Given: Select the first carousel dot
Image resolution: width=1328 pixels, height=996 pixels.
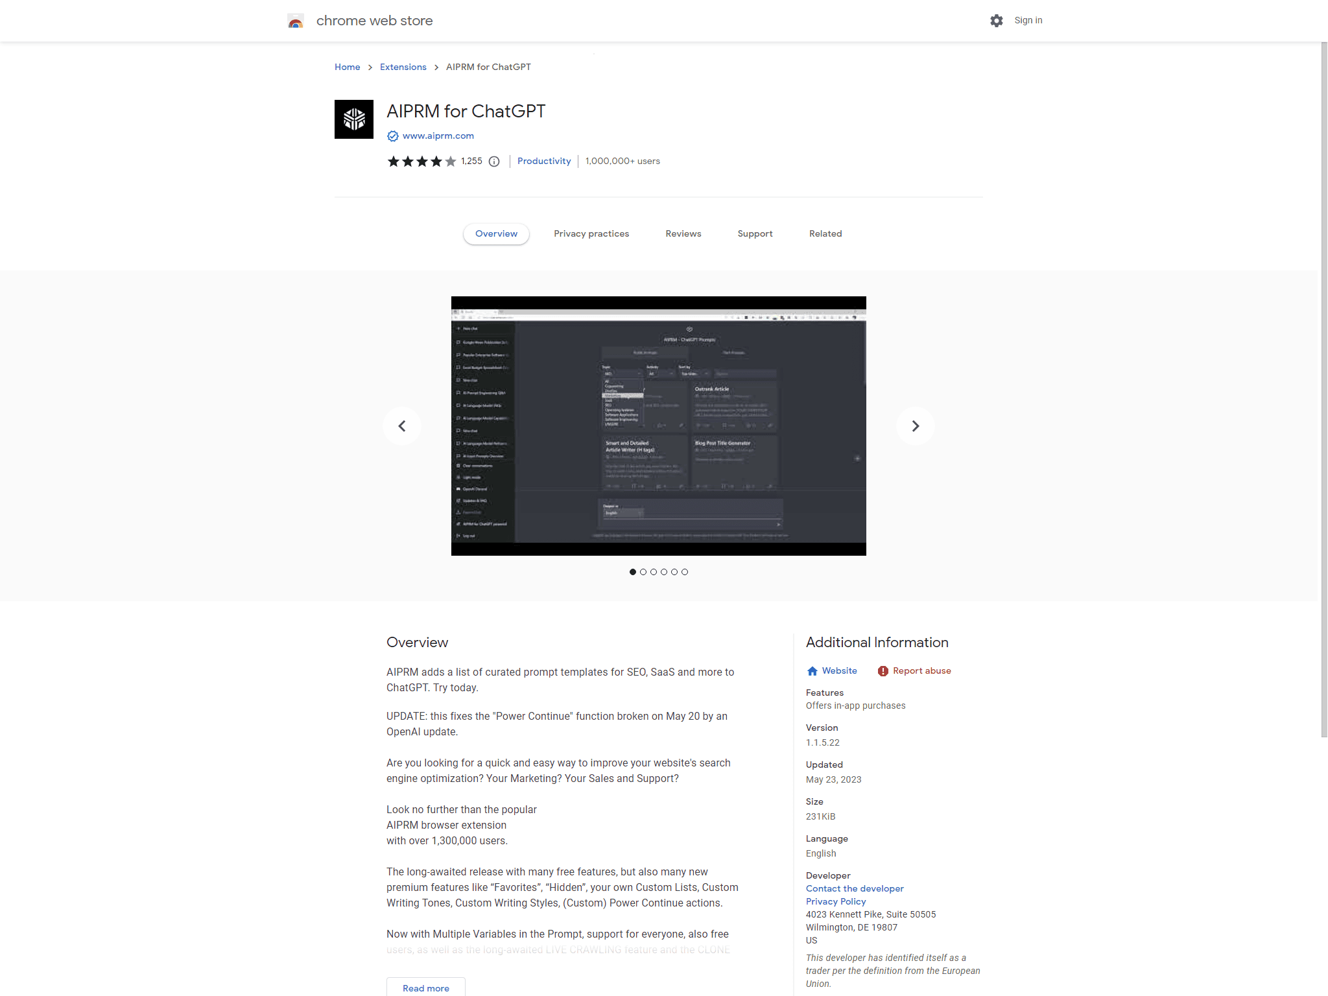Looking at the screenshot, I should pos(633,572).
